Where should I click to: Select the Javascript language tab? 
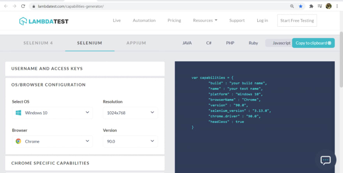(281, 43)
